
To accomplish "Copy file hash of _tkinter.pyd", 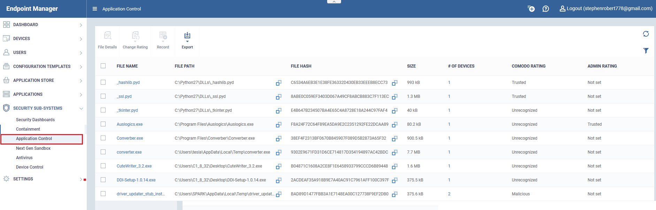I will (395, 111).
